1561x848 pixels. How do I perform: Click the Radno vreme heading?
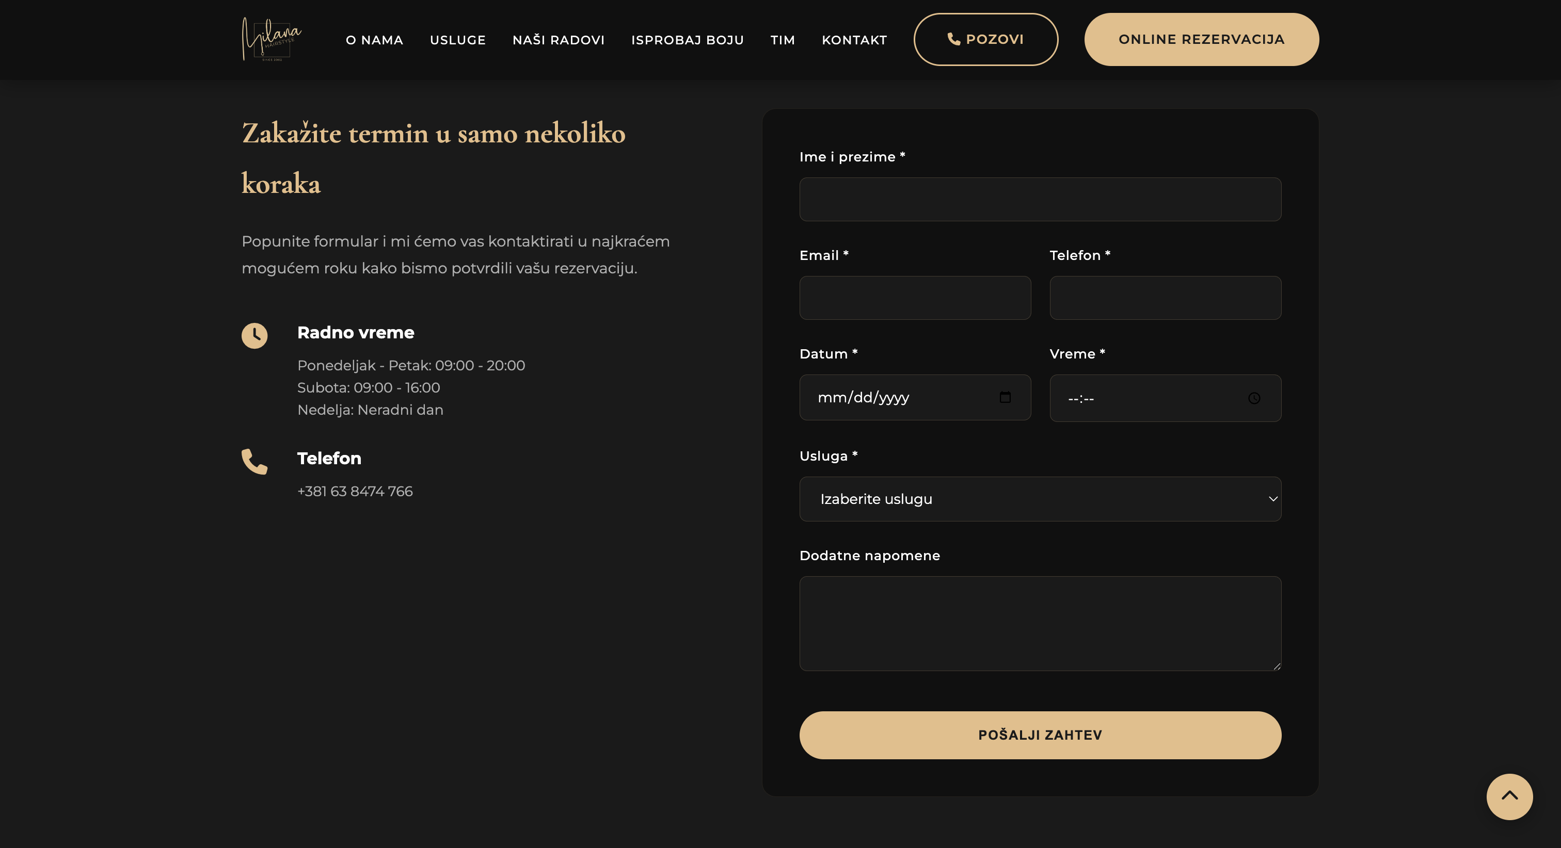point(356,333)
